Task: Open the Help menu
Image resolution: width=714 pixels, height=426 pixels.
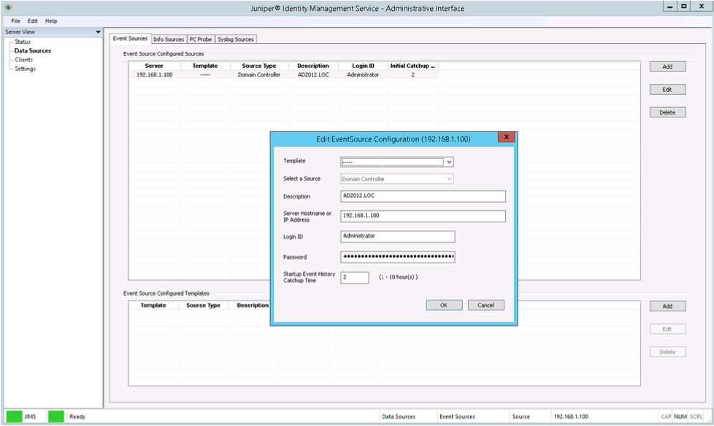Action: [x=51, y=21]
